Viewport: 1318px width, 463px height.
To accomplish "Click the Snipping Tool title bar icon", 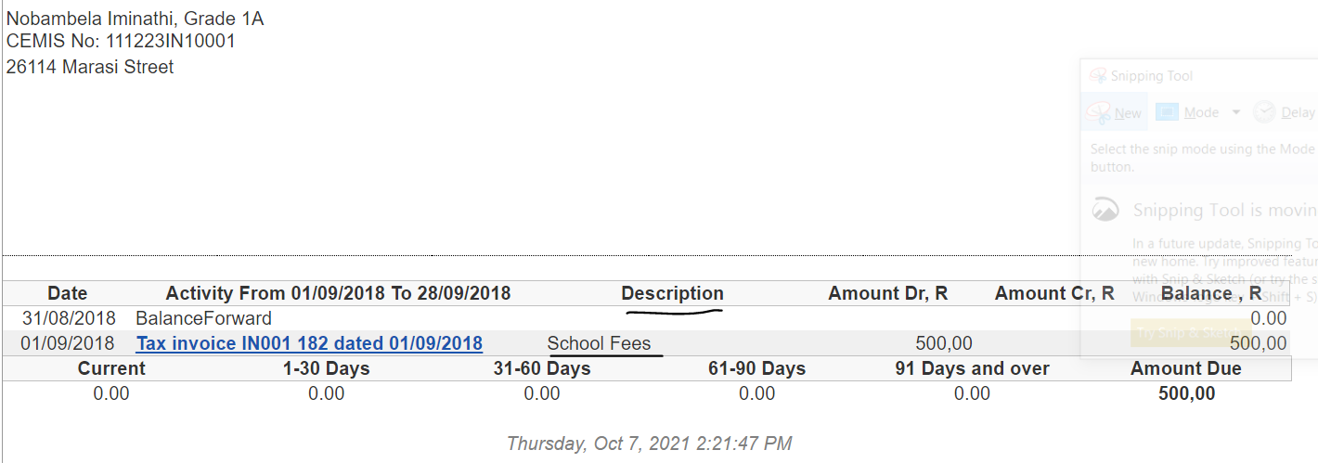I will click(x=1098, y=76).
